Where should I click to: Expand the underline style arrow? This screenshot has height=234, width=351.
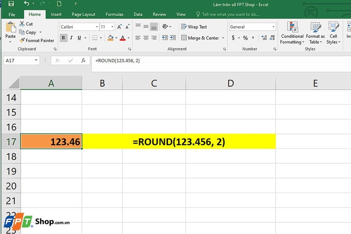pyautogui.click(x=85, y=38)
